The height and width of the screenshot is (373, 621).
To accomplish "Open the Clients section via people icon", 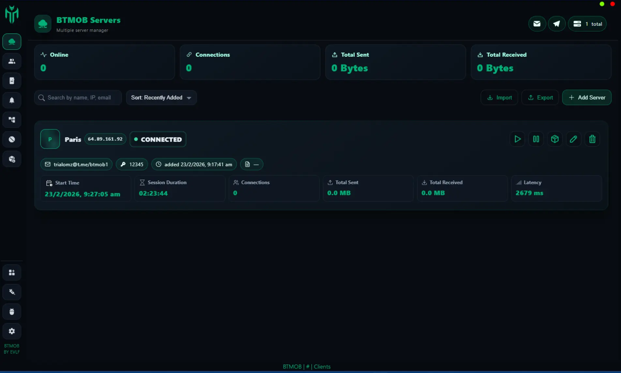I will [x=12, y=61].
